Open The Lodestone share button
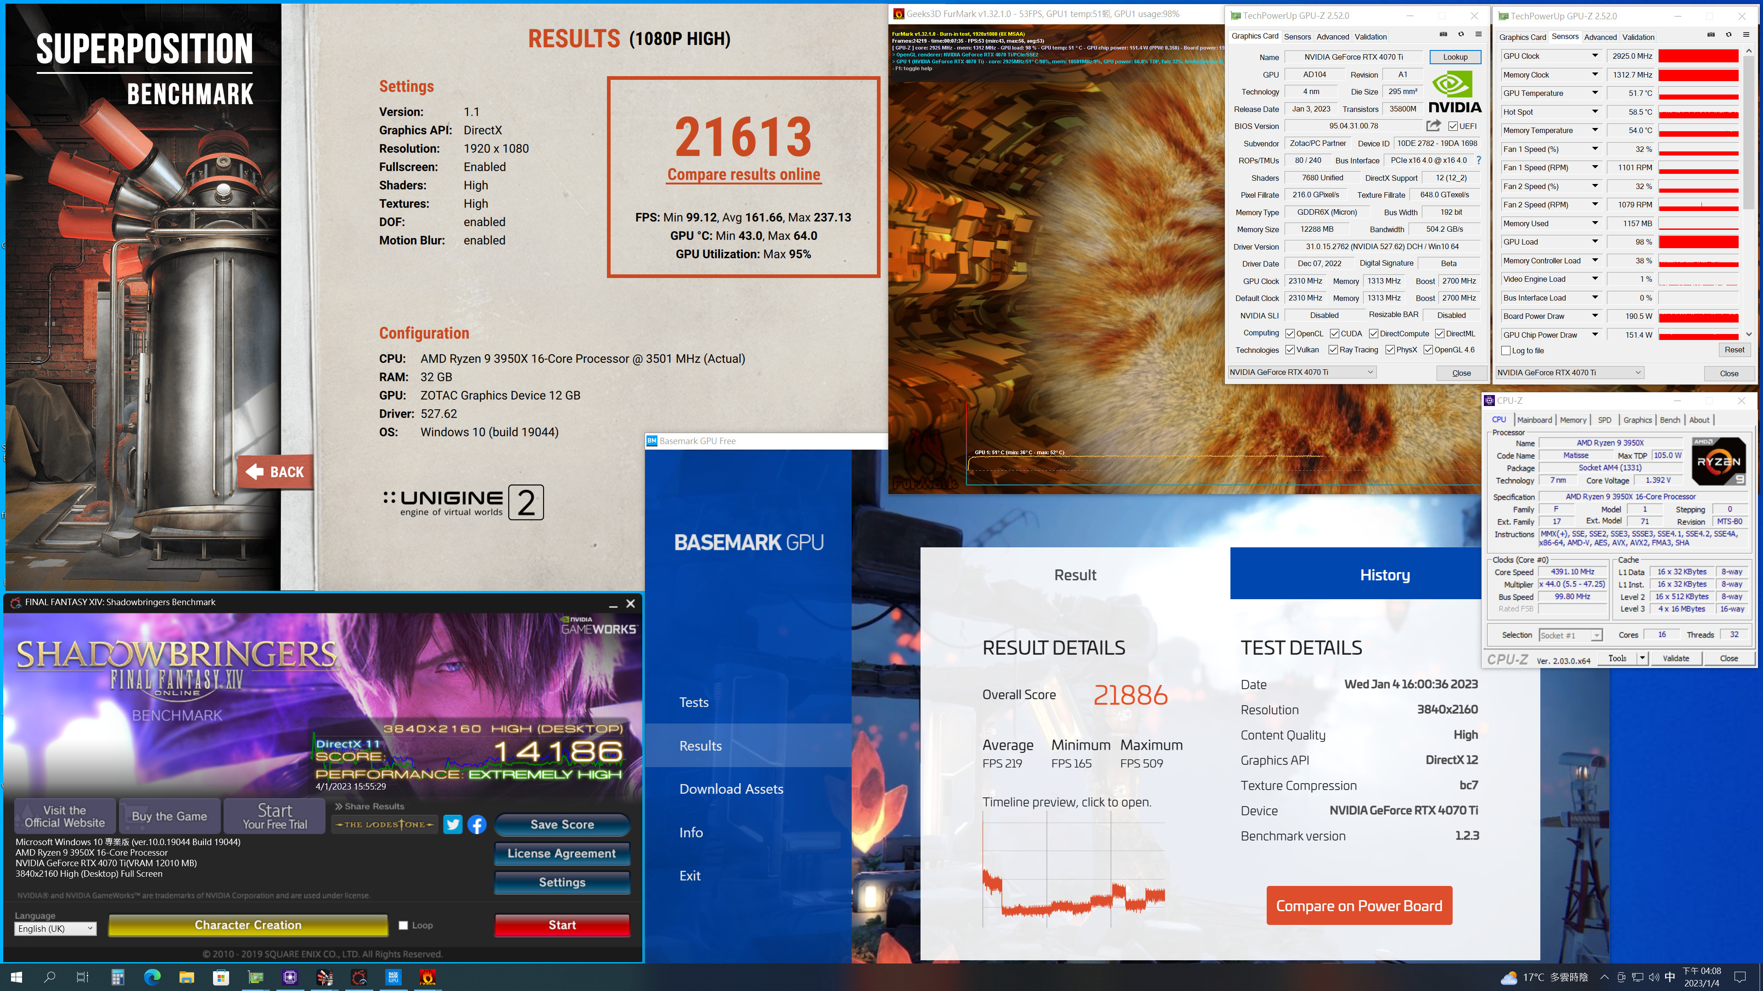This screenshot has width=1763, height=991. click(x=385, y=824)
